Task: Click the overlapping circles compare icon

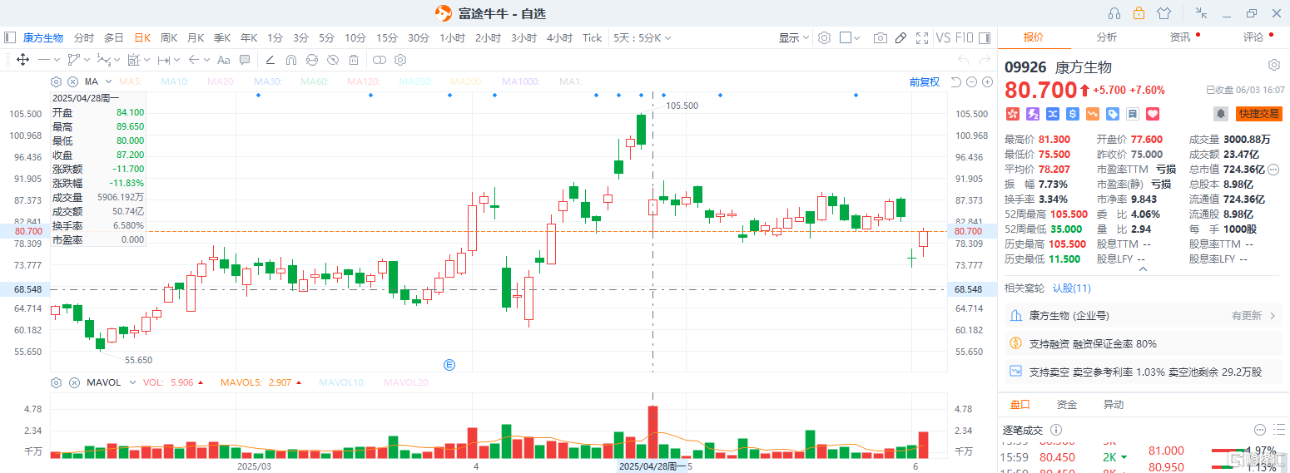Action: pos(379,60)
